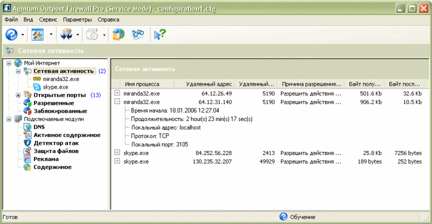
Task: Collapse the Подключаемые модули tree node
Action: click(9, 119)
